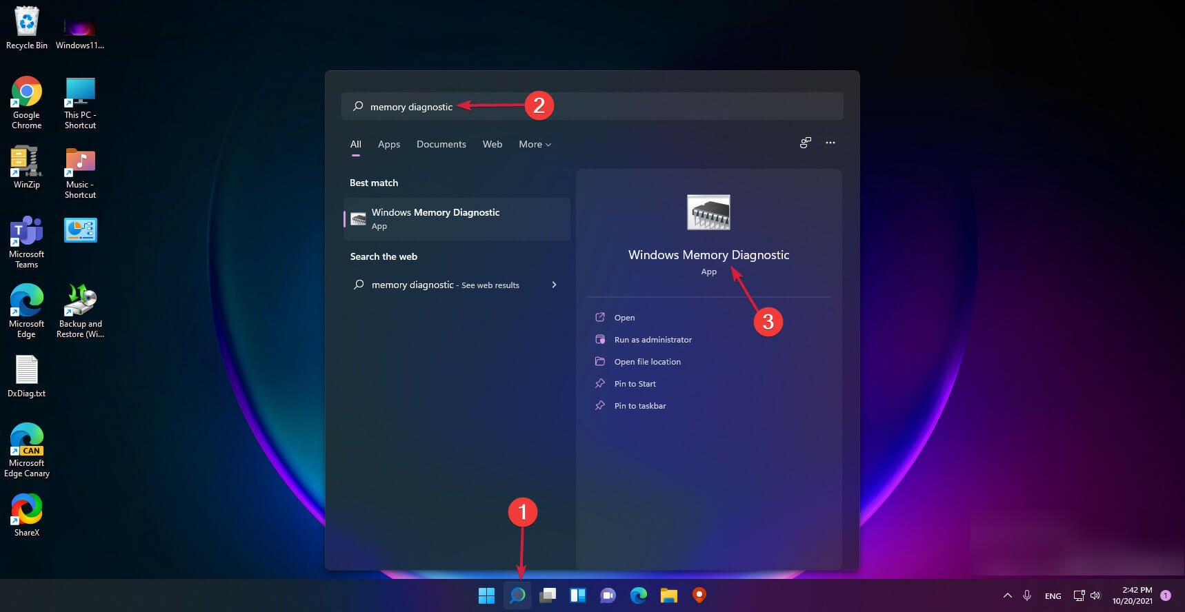This screenshot has height=612, width=1185.
Task: Open Widgets from the taskbar
Action: [578, 595]
